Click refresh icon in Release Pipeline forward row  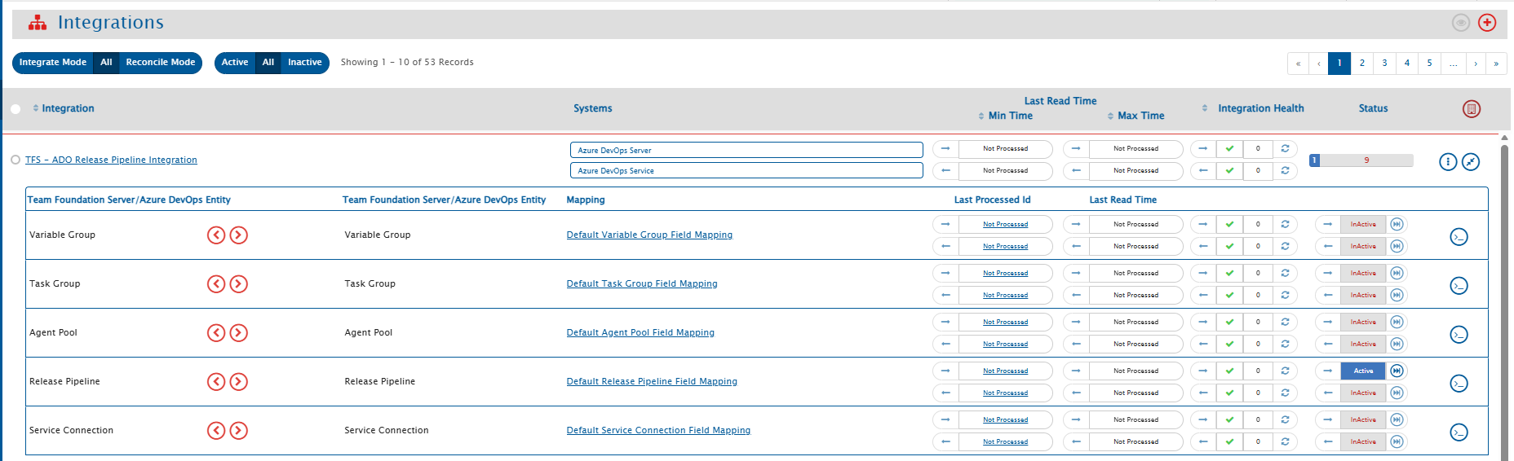pos(1285,371)
